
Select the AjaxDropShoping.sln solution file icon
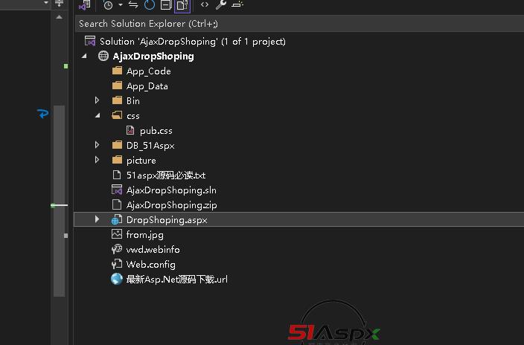point(117,190)
